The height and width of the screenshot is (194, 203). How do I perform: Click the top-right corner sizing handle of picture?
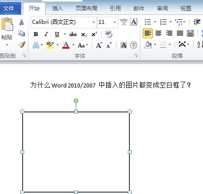pyautogui.click(x=129, y=111)
